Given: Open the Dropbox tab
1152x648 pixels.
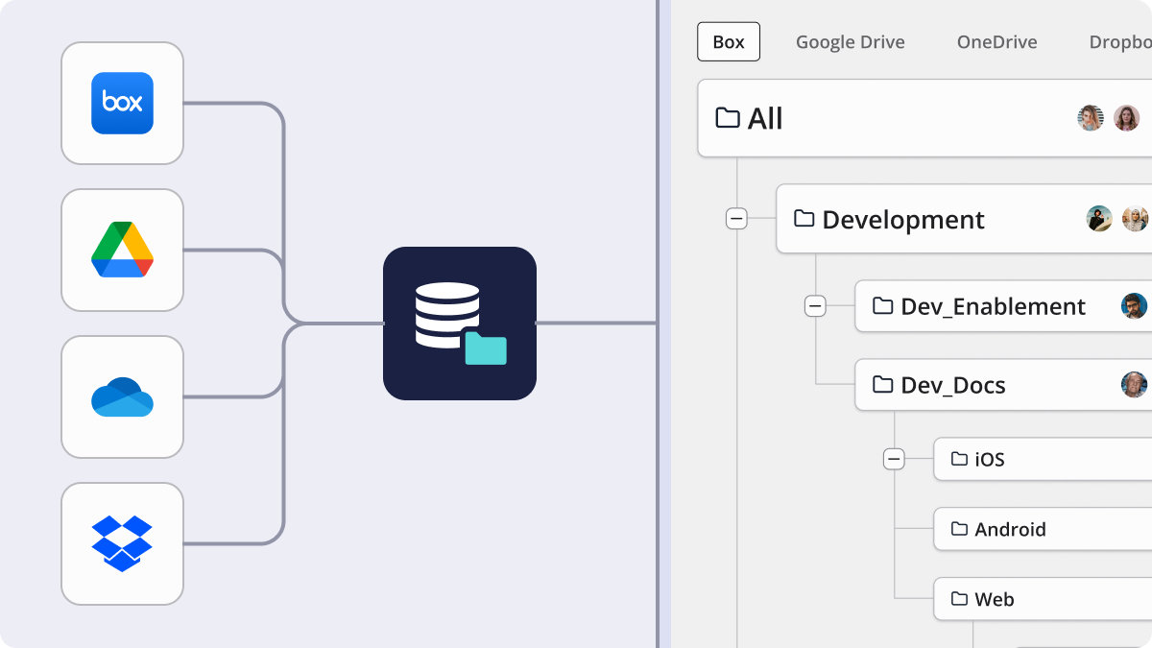Looking at the screenshot, I should (1120, 42).
